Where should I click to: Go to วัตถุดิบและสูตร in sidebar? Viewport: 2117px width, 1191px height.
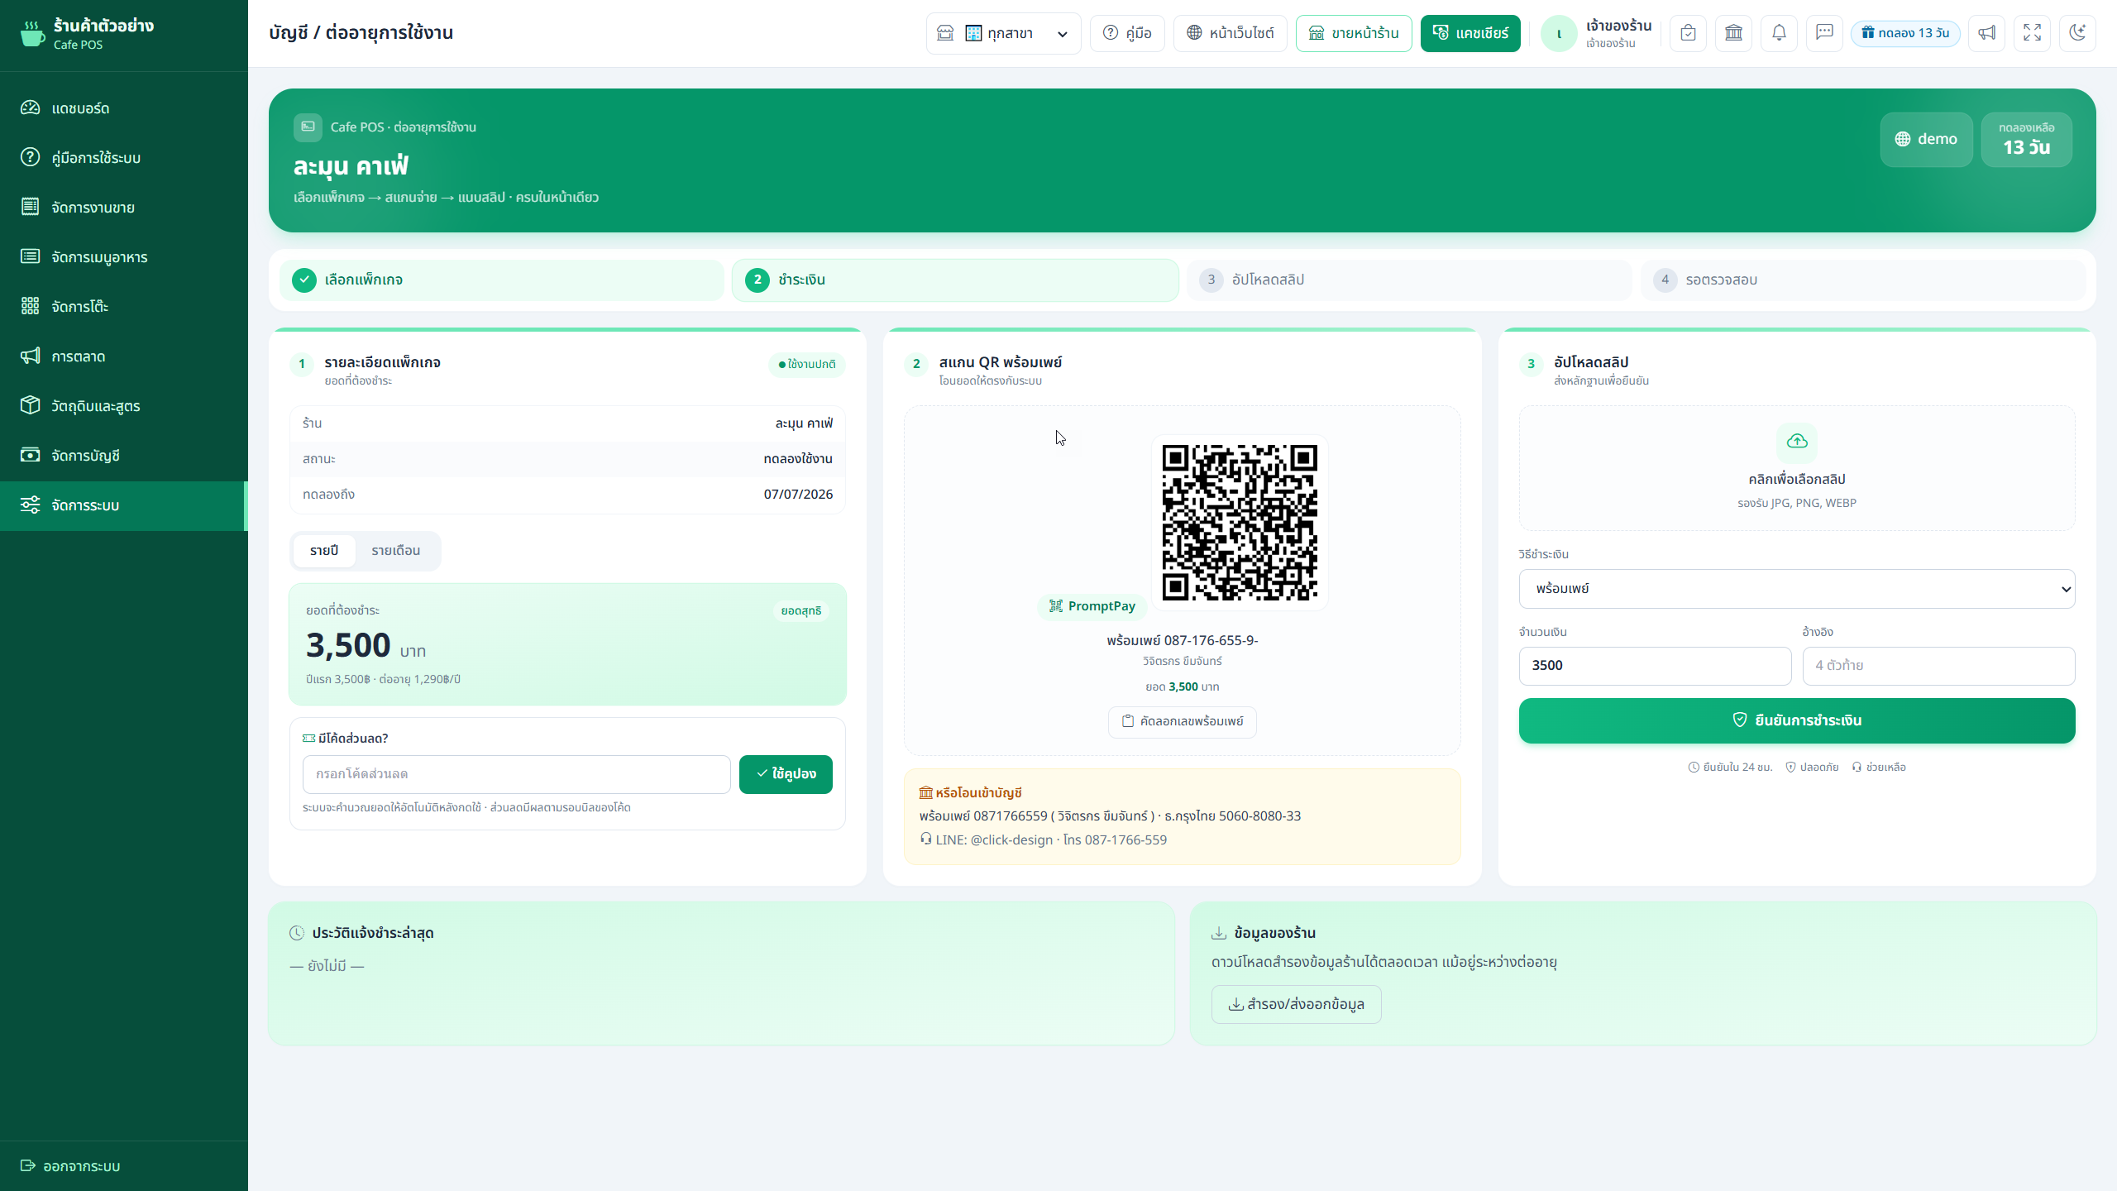124,406
